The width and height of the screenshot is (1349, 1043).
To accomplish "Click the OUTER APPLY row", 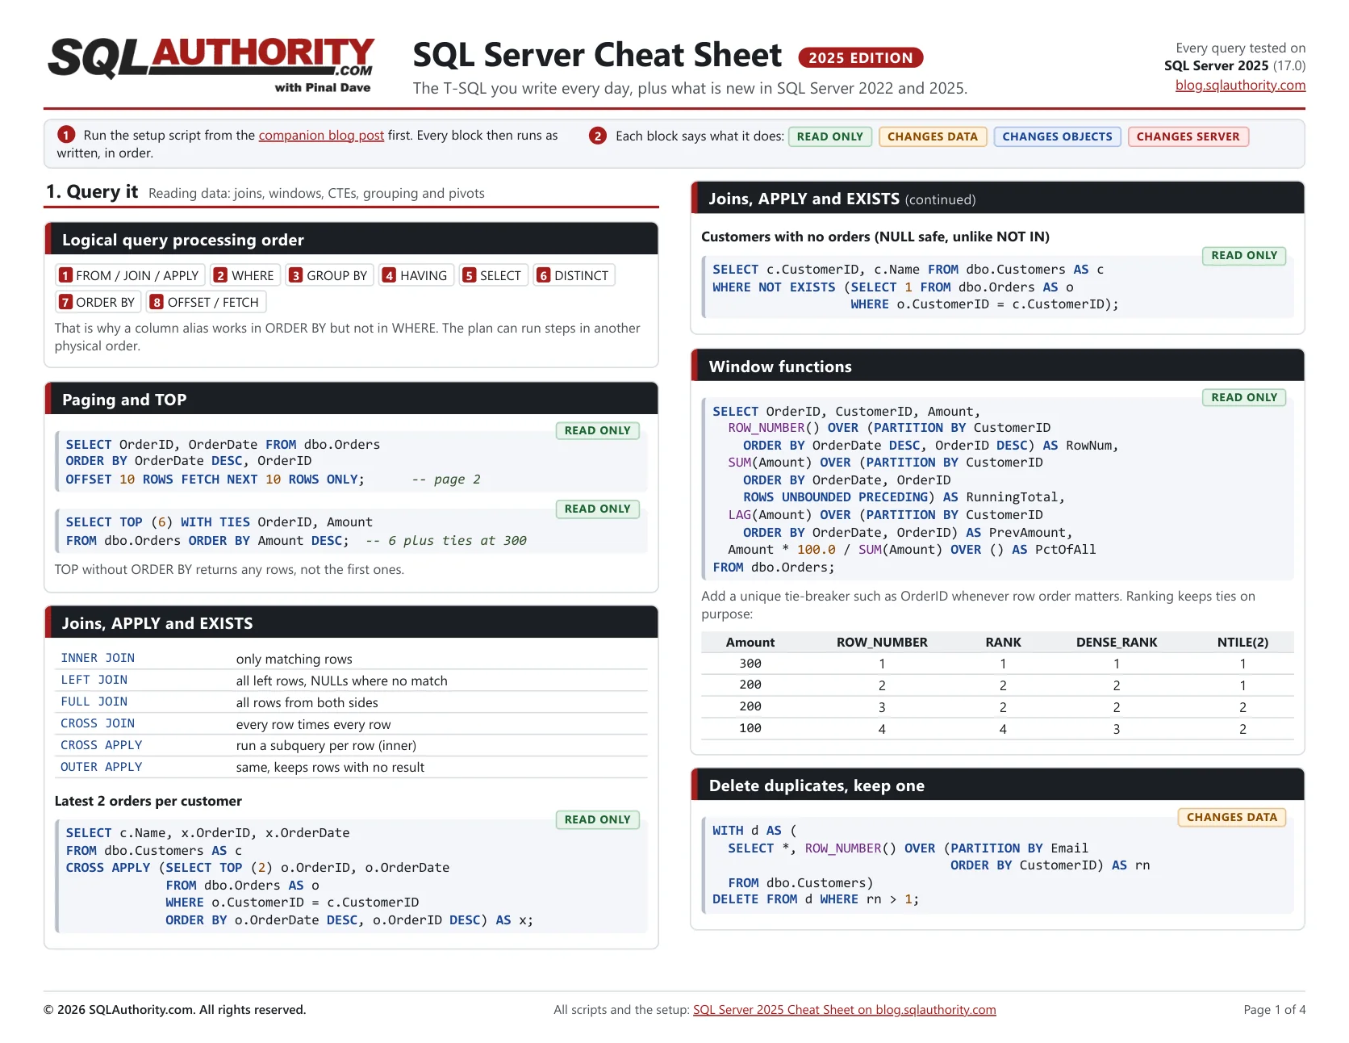I will point(352,767).
